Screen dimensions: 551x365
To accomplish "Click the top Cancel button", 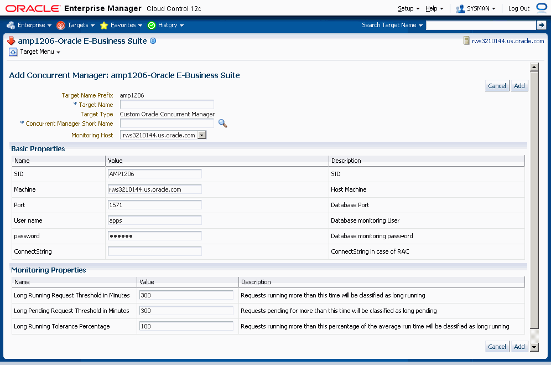I will coord(497,85).
